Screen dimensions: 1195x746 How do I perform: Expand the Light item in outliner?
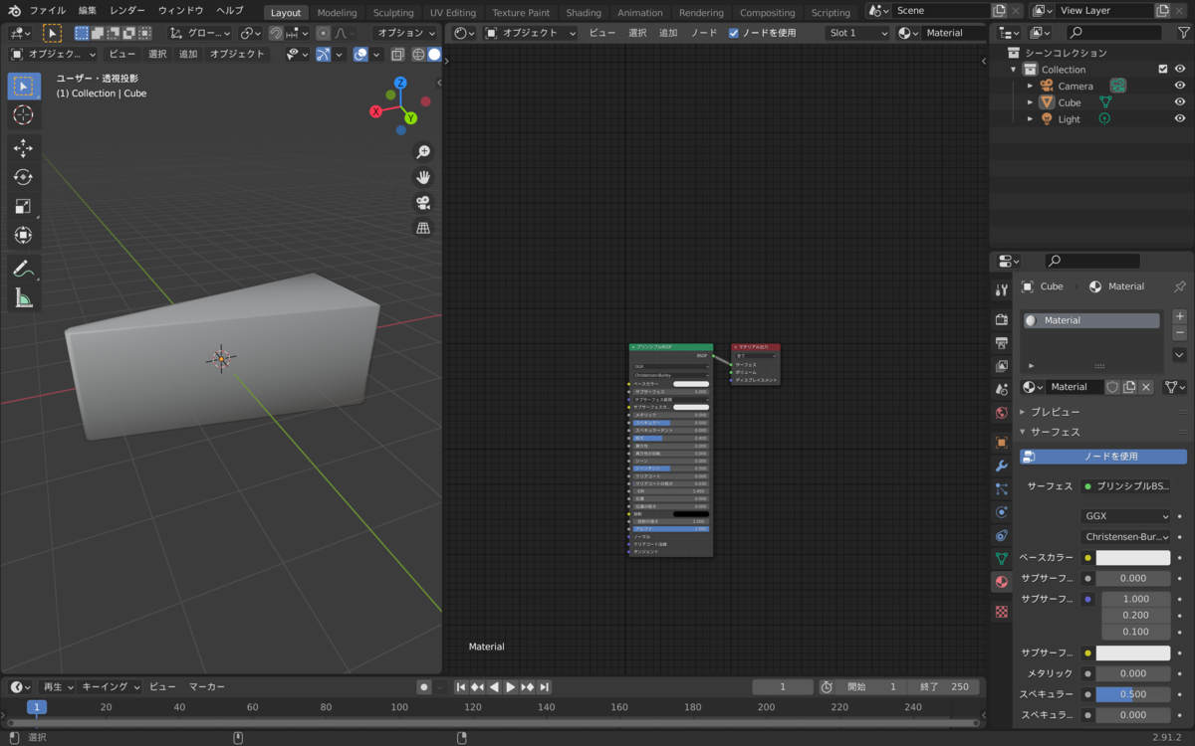pos(1031,119)
